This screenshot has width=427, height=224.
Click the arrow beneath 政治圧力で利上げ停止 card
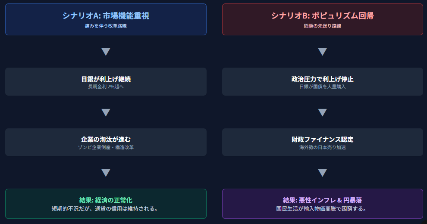[x=322, y=112]
